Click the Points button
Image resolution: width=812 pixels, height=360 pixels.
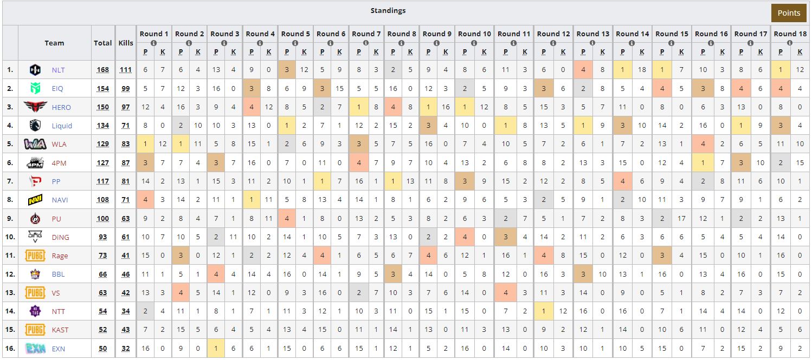[788, 13]
